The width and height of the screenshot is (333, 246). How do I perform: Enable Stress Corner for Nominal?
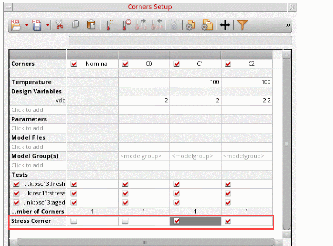pyautogui.click(x=74, y=221)
